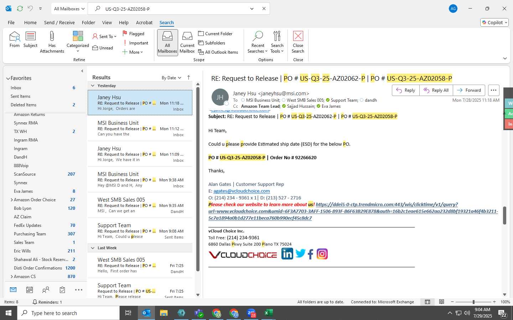Viewport: 513px width, 320px height.
Task: Click the Undo icon in title bar
Action: pos(30,9)
